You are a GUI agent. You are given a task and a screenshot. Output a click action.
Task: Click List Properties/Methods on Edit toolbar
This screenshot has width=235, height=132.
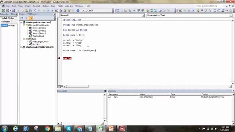point(118,11)
